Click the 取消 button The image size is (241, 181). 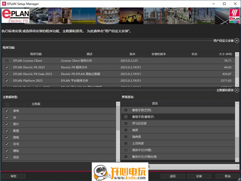pyautogui.click(x=228, y=176)
